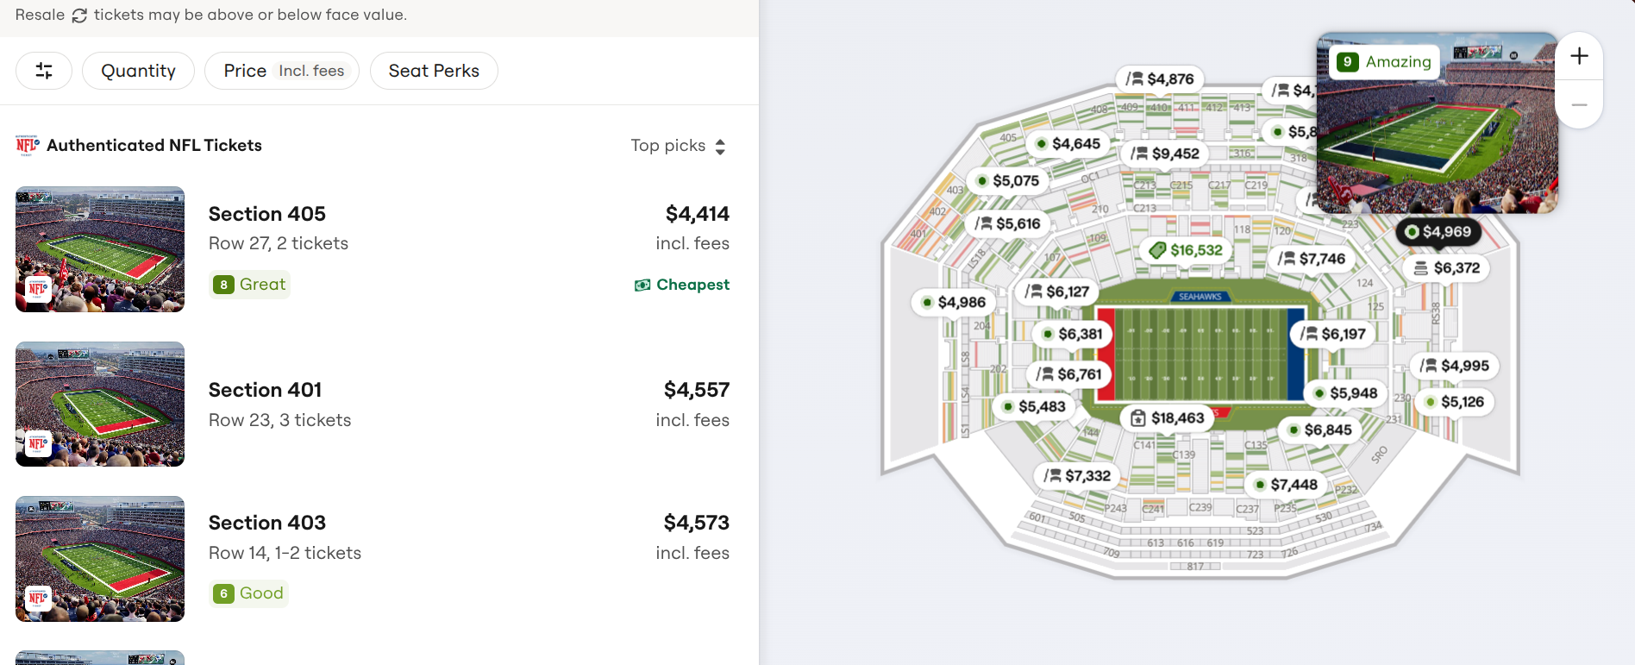The width and height of the screenshot is (1635, 665).
Task: Select the $18,463 map price marker
Action: point(1168,418)
